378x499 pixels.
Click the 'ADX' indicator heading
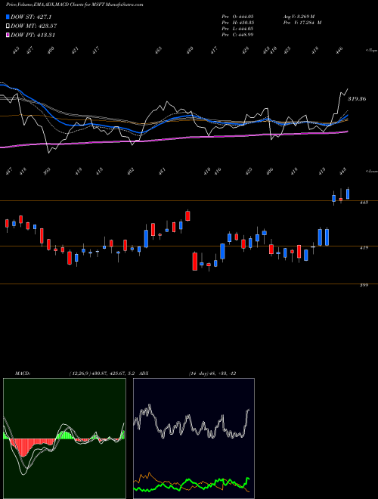pos(144,373)
